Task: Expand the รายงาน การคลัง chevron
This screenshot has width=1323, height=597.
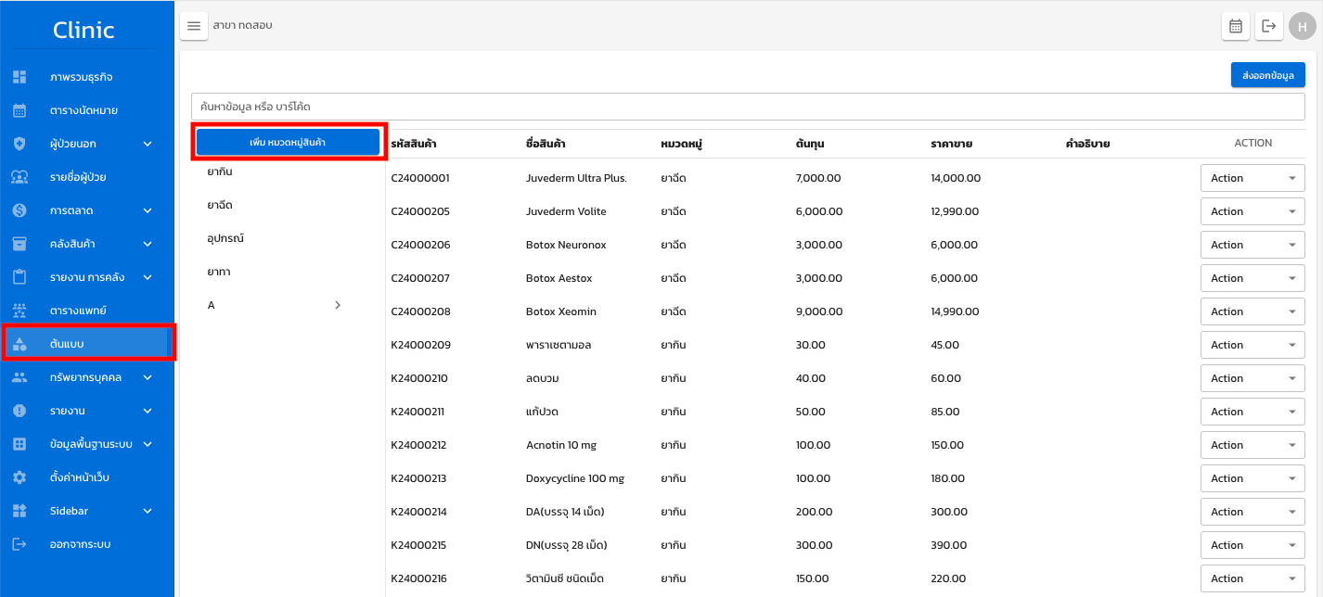Action: [x=148, y=277]
